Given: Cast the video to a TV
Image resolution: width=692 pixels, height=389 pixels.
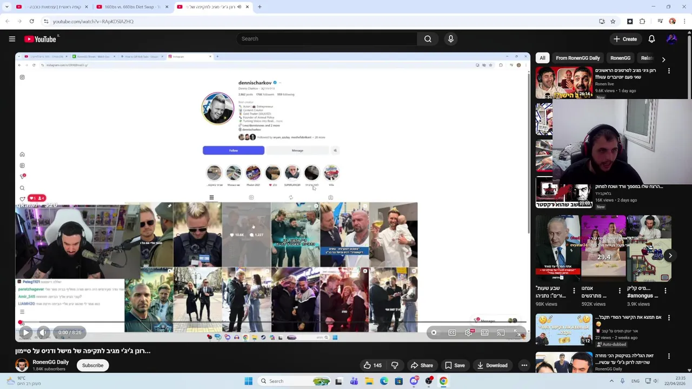Looking at the screenshot, I should pyautogui.click(x=501, y=333).
